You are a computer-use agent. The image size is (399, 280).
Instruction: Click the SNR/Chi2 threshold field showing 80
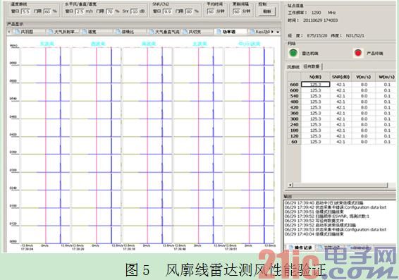click(189, 11)
